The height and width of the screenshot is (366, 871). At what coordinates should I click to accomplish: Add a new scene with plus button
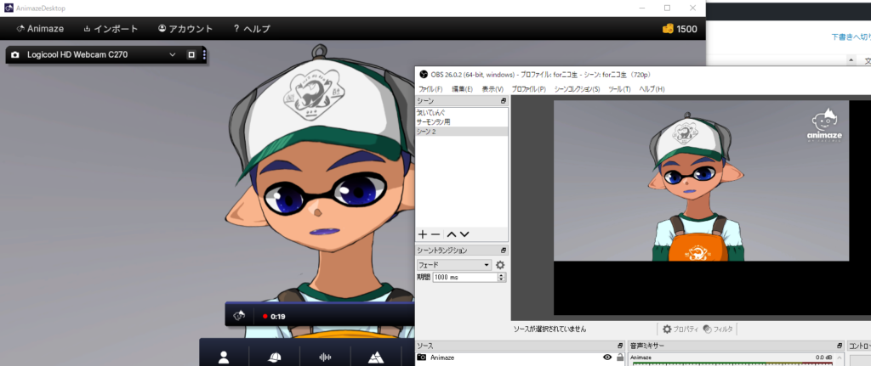pyautogui.click(x=423, y=234)
